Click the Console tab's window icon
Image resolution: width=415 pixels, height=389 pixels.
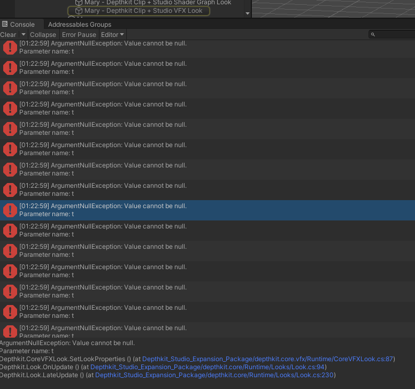tap(5, 24)
